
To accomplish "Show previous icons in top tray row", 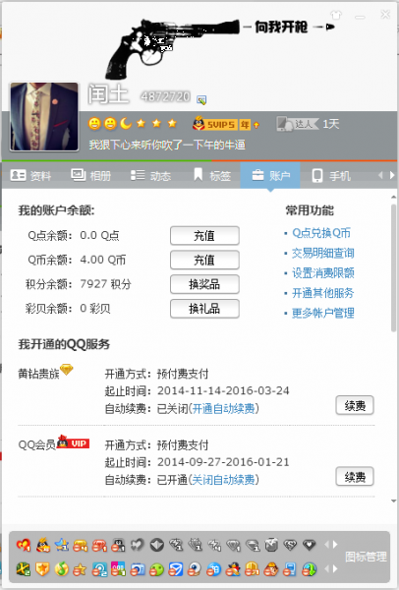I will point(326,545).
